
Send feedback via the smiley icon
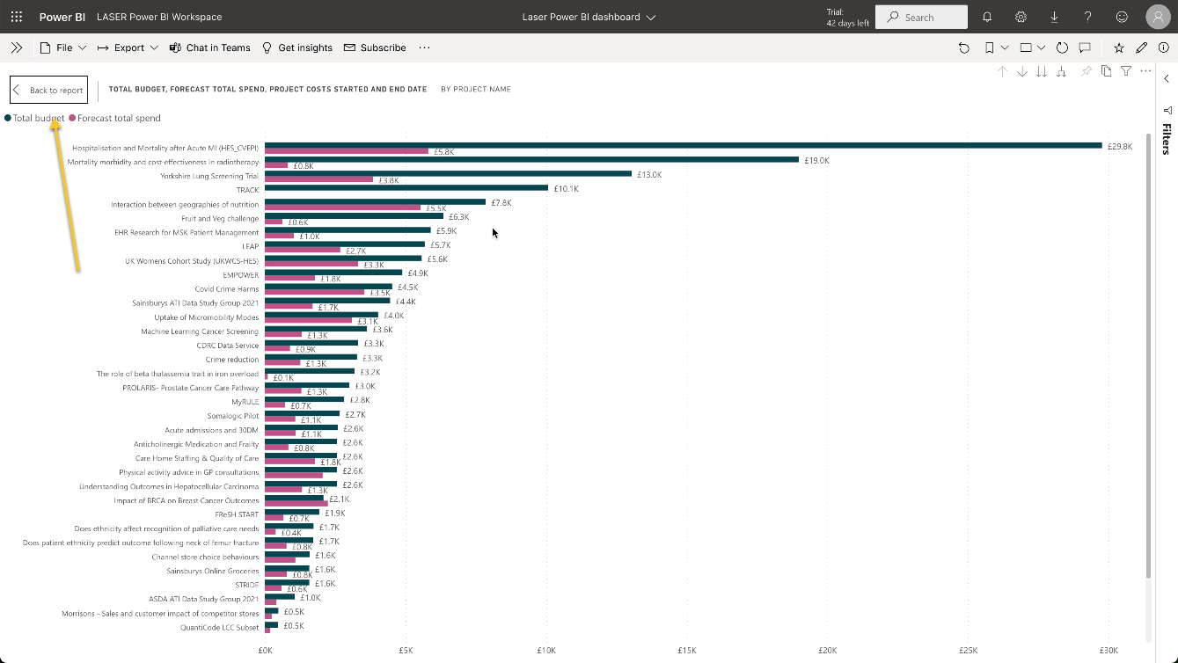[1122, 17]
